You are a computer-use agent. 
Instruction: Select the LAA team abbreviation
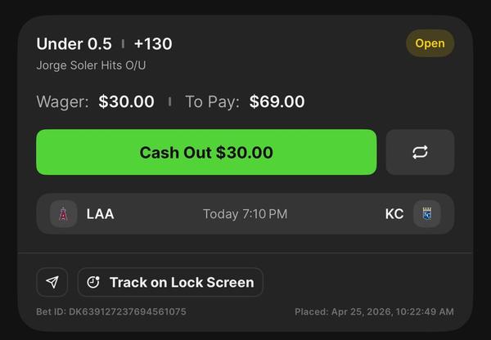point(100,214)
